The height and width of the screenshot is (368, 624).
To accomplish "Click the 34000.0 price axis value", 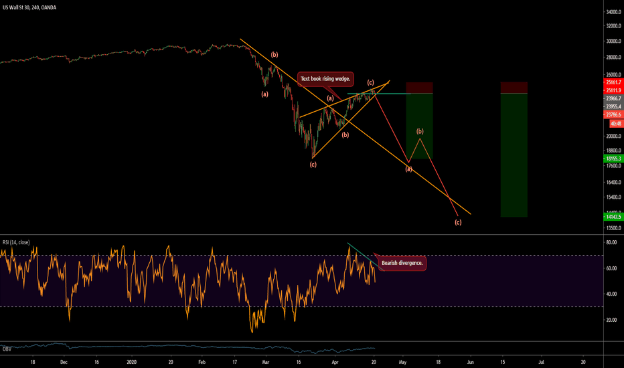I will tap(614, 12).
